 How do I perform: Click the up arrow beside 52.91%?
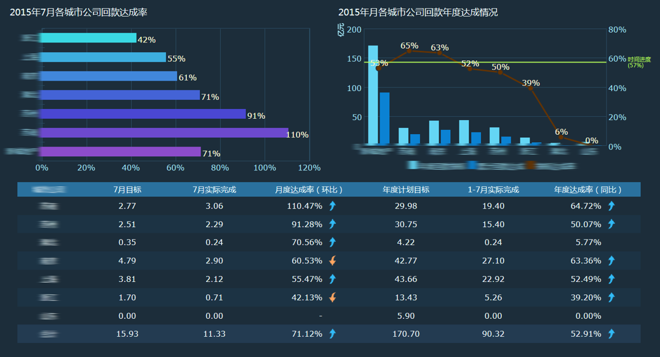(x=611, y=334)
